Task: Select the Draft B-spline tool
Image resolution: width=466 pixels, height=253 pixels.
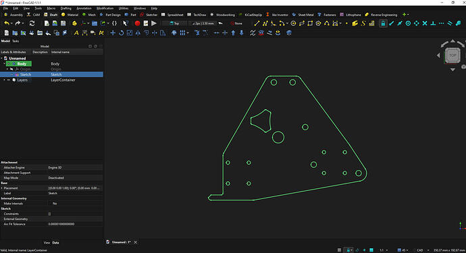Action: 327,23
